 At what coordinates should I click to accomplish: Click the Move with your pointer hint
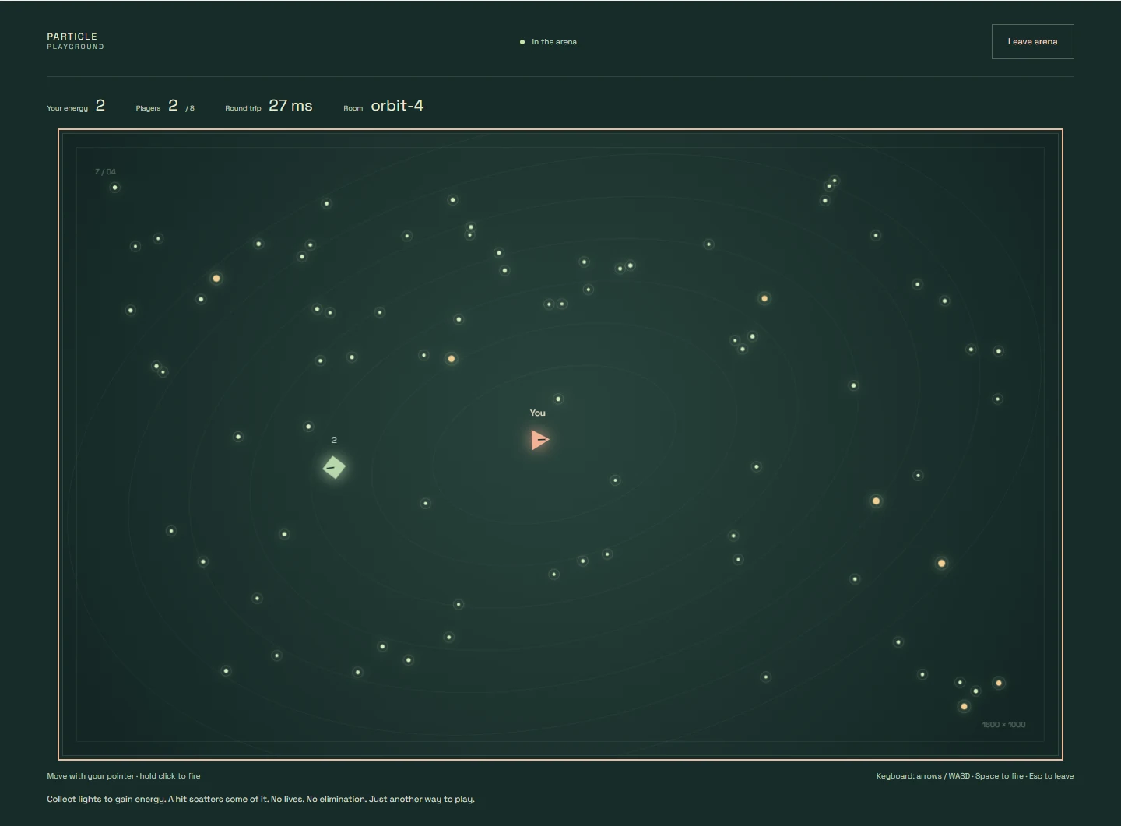[124, 776]
